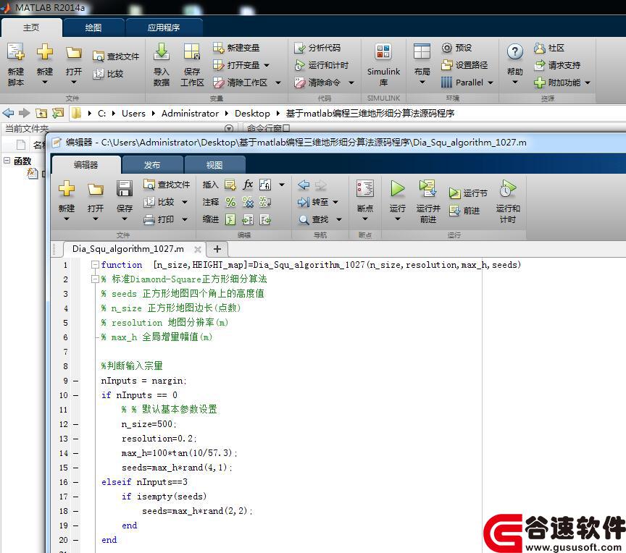
Task: Click the Help question mark icon
Action: point(515,52)
